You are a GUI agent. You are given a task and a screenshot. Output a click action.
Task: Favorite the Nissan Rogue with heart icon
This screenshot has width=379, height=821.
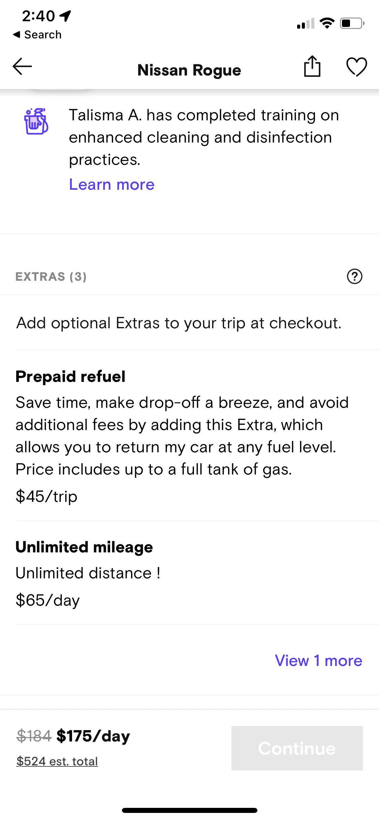pos(356,67)
